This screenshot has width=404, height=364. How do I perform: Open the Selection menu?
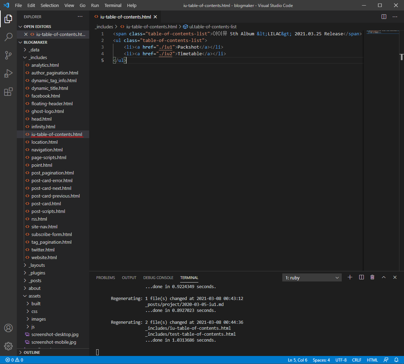(x=49, y=5)
